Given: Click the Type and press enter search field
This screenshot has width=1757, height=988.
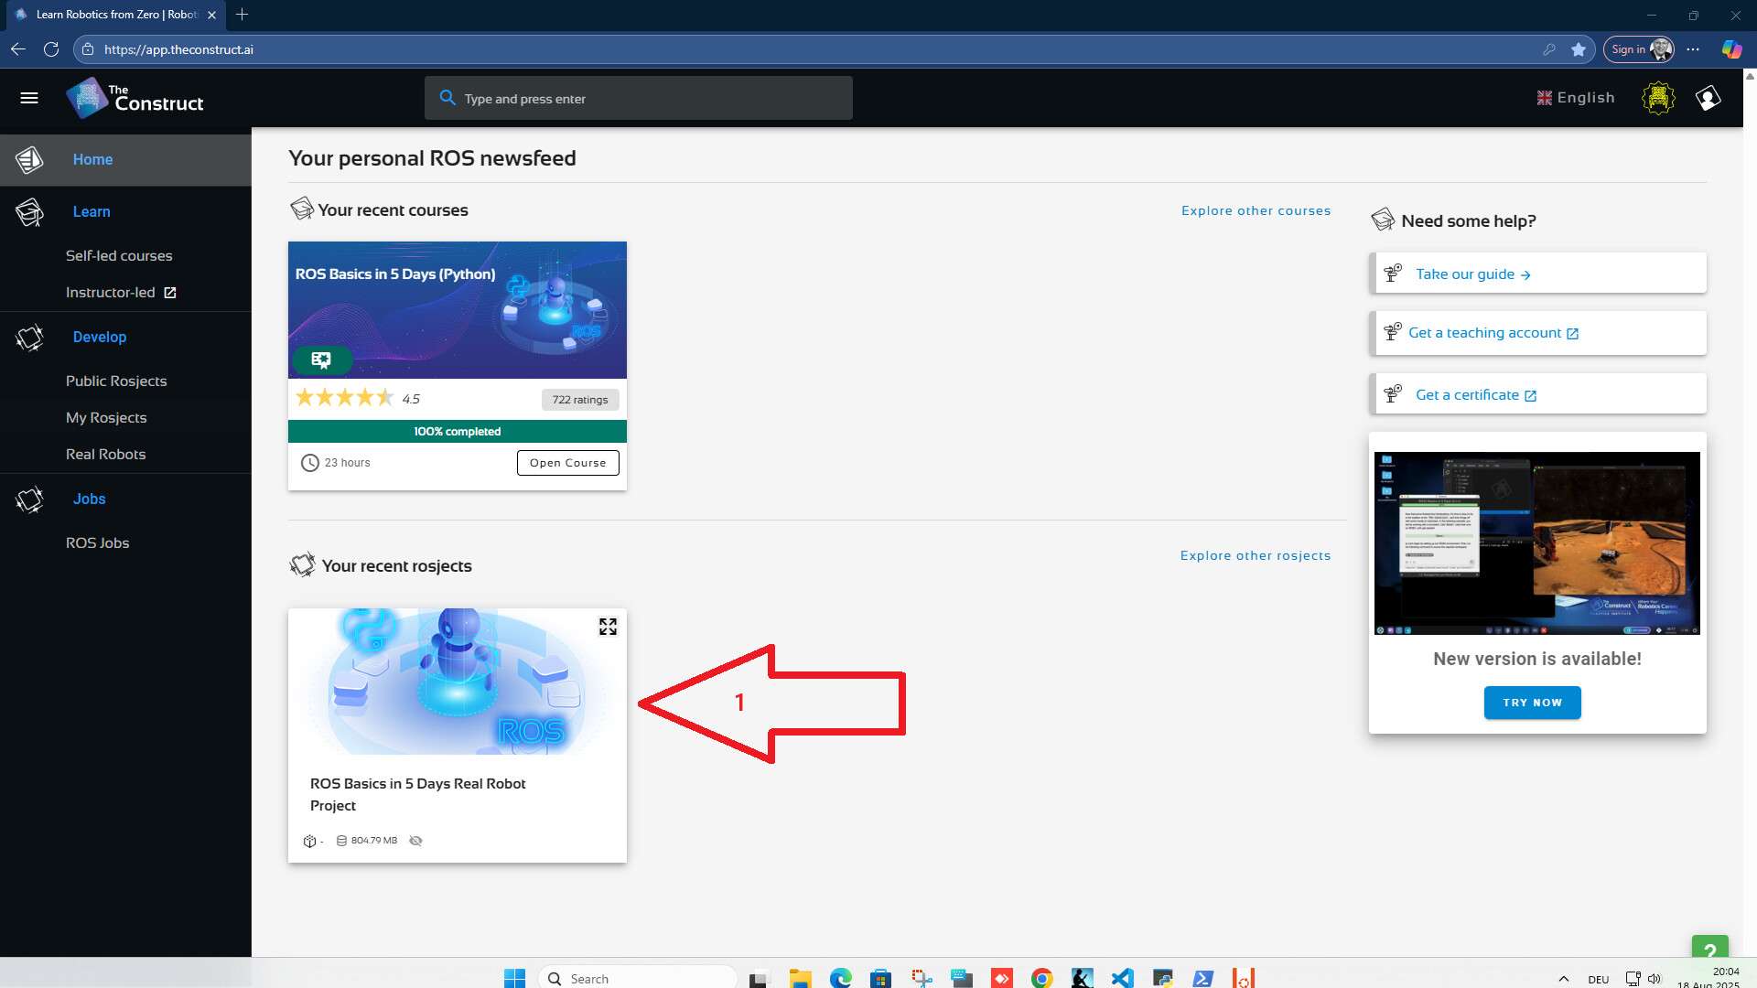Looking at the screenshot, I should (638, 98).
